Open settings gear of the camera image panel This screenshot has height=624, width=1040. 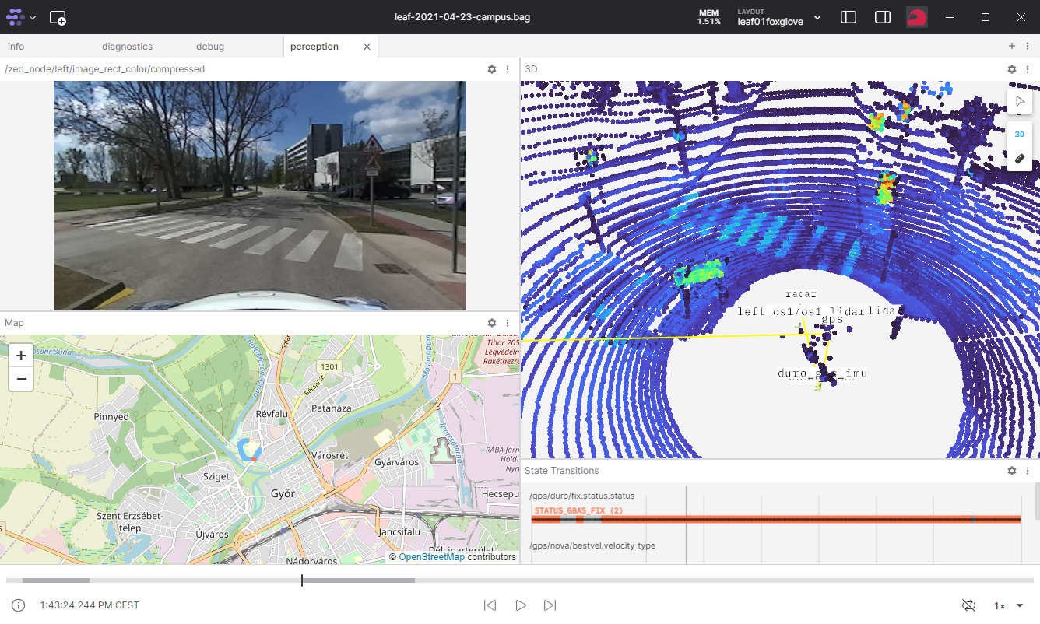[x=492, y=69]
